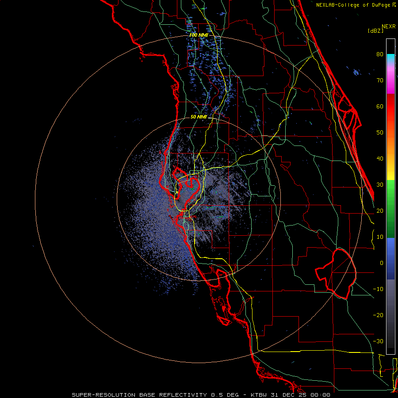This screenshot has height=398, width=398.
Task: Click the 100 NMI range ring label
Action: click(199, 35)
